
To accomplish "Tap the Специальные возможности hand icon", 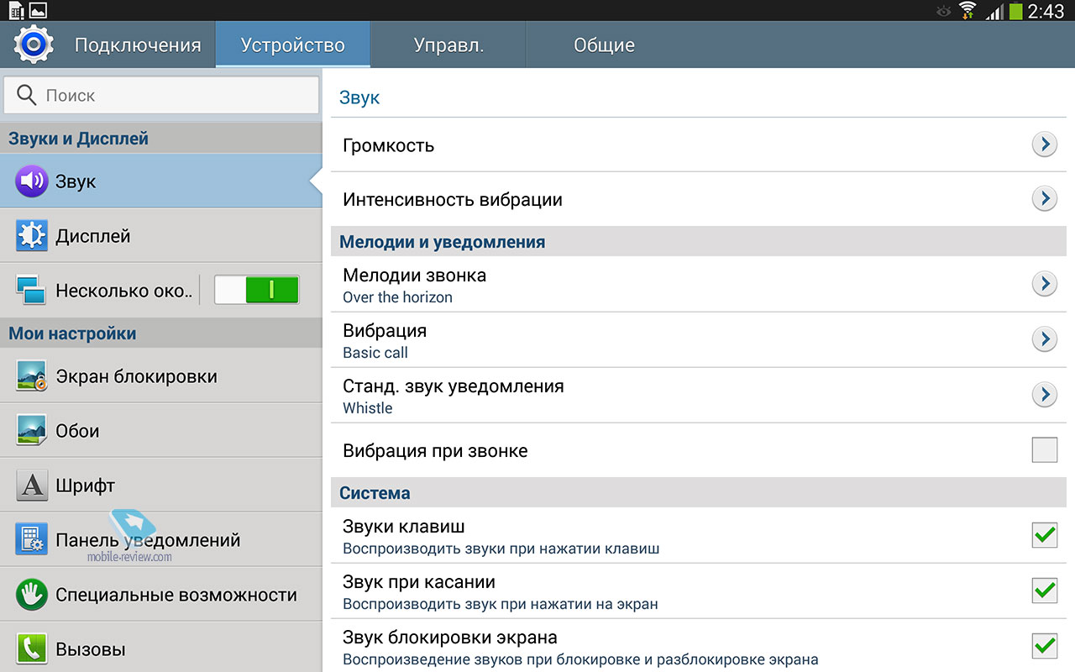I will pos(32,595).
